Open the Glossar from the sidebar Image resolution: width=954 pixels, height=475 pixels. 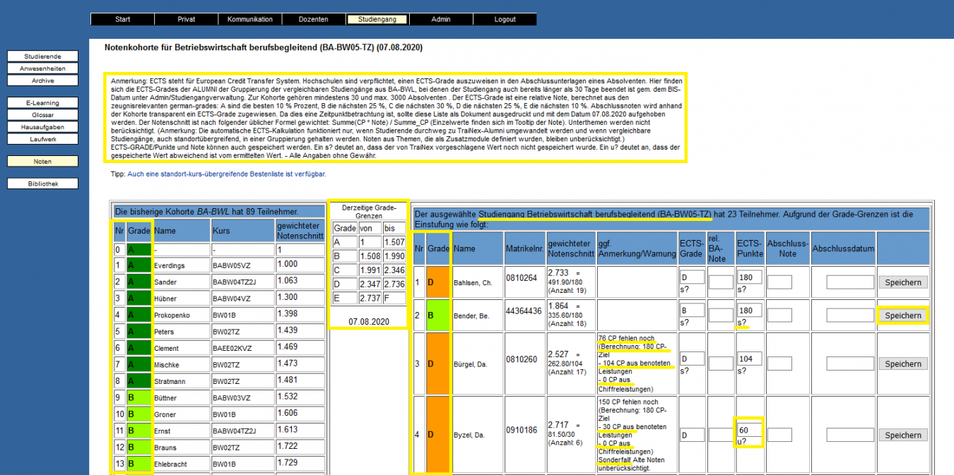(42, 115)
